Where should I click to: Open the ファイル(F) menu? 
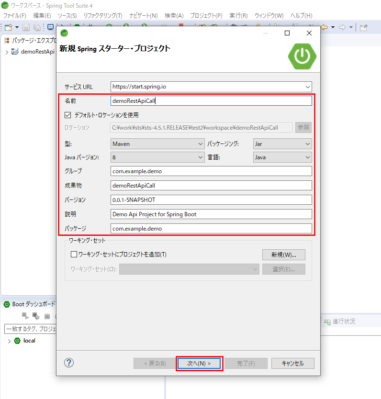click(x=14, y=16)
